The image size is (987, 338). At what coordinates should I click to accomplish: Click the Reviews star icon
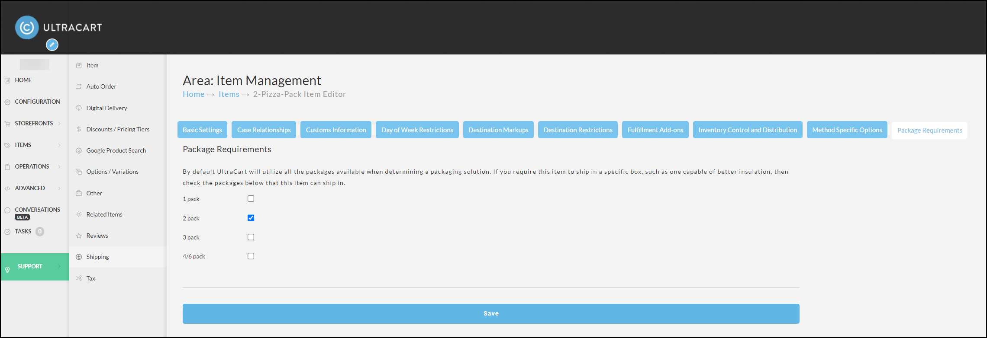coord(79,236)
